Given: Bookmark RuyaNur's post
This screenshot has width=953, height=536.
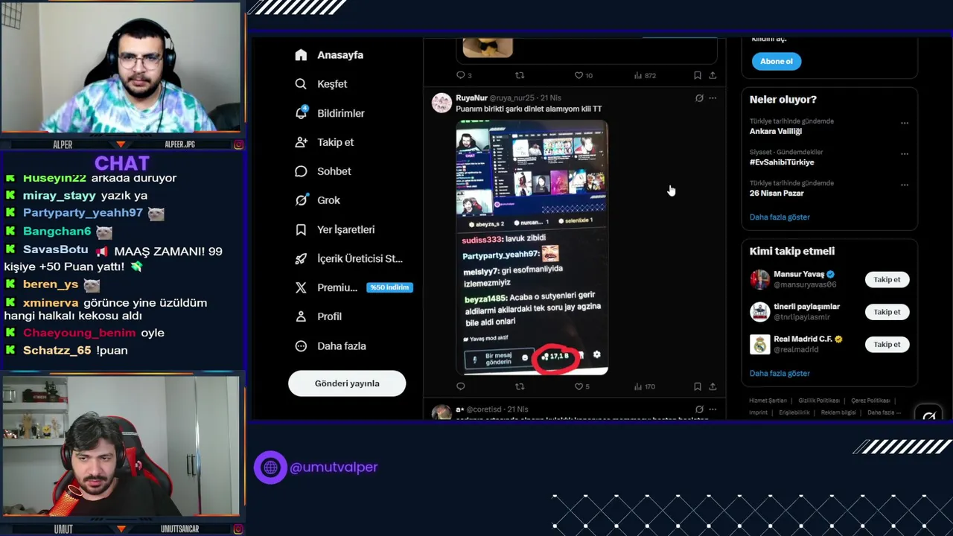Looking at the screenshot, I should tap(698, 386).
